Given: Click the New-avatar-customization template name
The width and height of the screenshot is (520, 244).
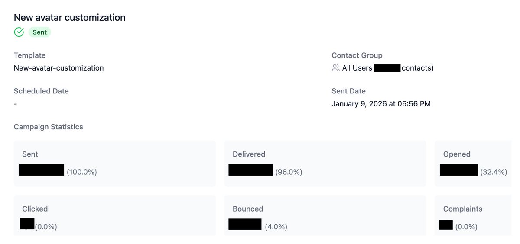Looking at the screenshot, I should (59, 68).
